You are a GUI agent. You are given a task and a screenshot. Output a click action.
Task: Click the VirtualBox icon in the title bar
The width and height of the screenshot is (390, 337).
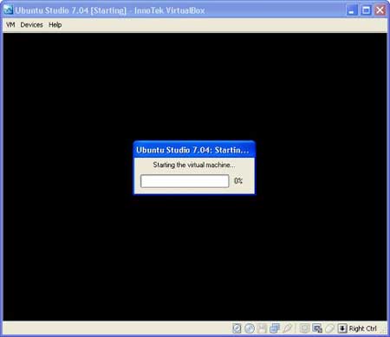(x=8, y=10)
